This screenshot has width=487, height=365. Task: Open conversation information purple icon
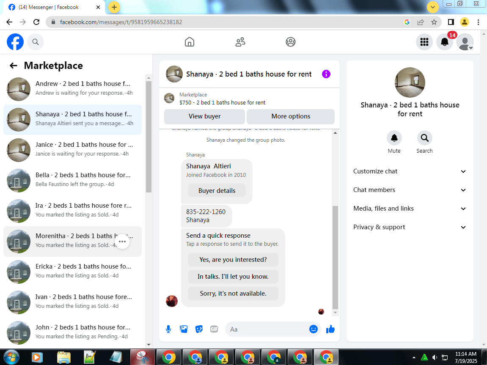click(326, 74)
